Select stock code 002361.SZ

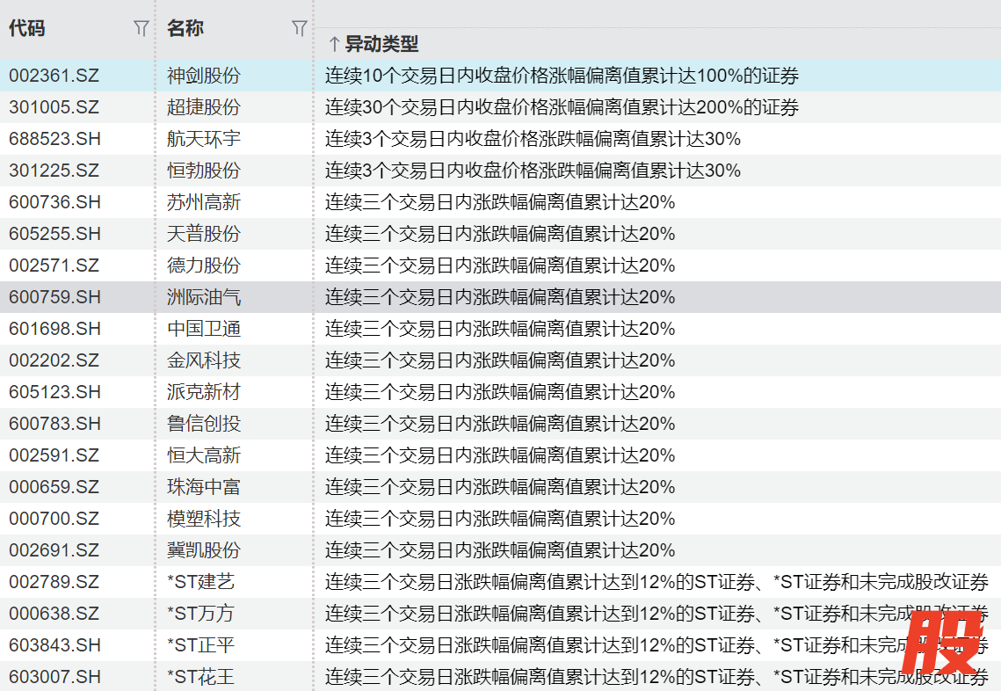click(54, 76)
